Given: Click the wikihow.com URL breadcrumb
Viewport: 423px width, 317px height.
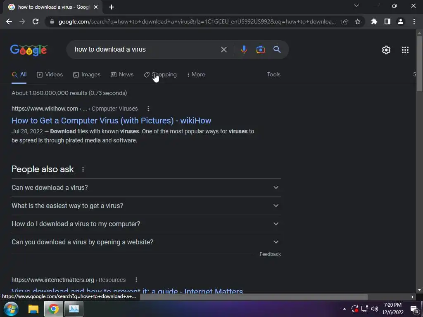Looking at the screenshot, I should [x=74, y=109].
